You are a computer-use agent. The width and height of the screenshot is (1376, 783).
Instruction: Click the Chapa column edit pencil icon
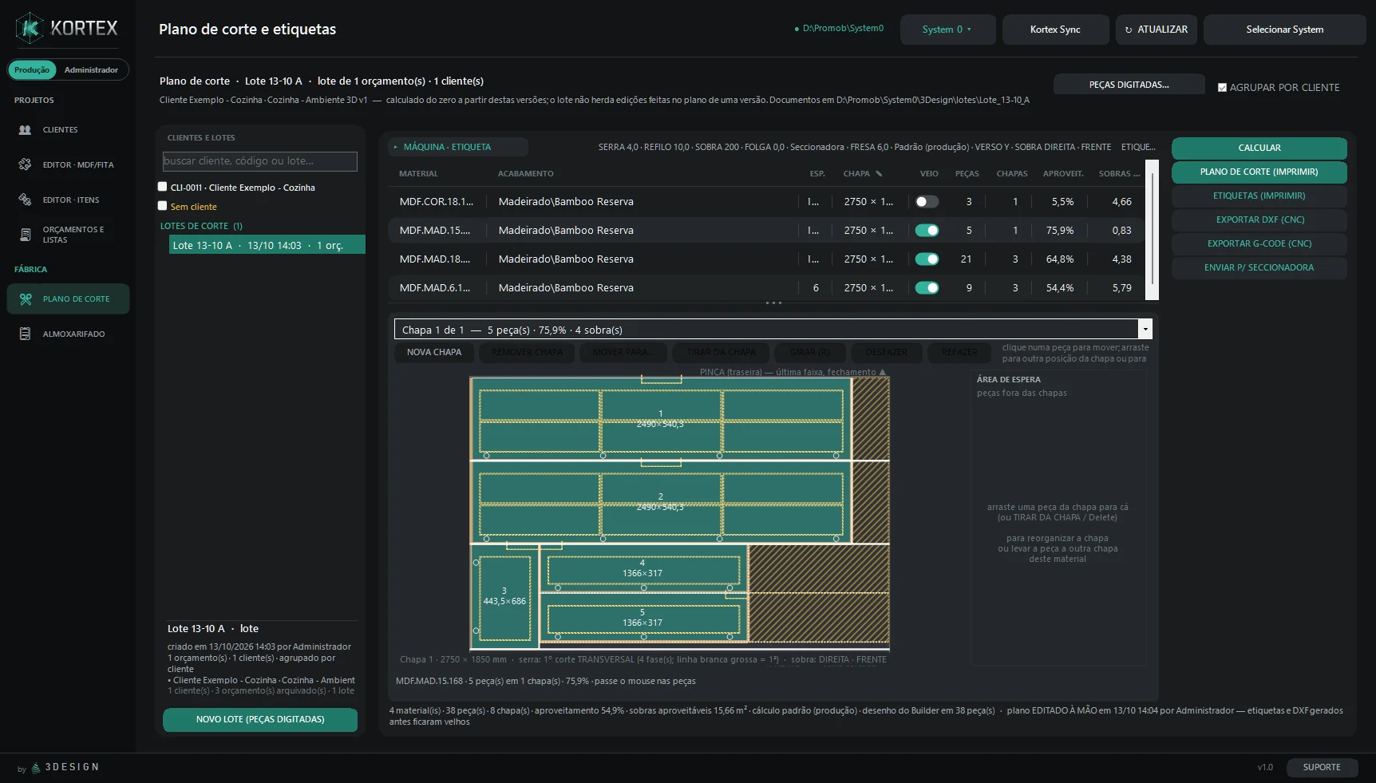(879, 173)
